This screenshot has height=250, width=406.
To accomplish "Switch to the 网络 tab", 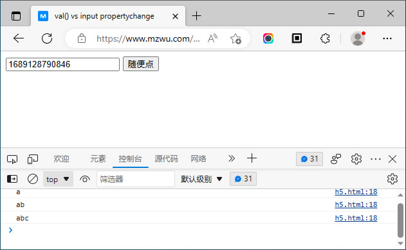I will tap(198, 159).
